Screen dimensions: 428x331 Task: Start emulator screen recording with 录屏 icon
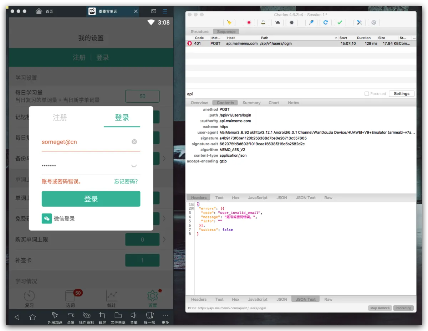[71, 318]
